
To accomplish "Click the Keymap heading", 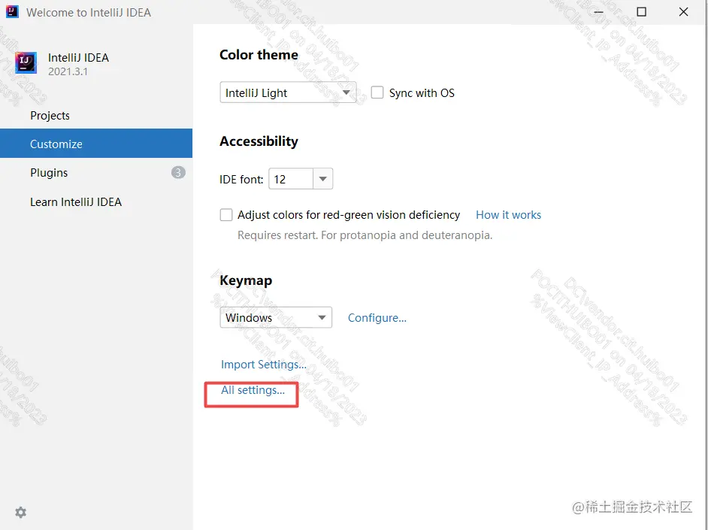I will [246, 280].
